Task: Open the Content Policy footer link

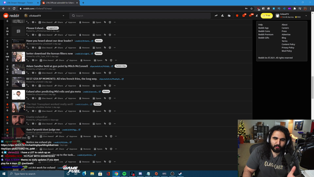Action: (x=288, y=44)
